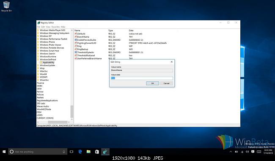Click the volume speaker tray icon
This screenshot has width=275, height=161.
point(247,152)
